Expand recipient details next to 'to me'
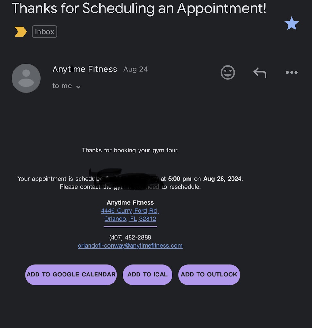The height and width of the screenshot is (328, 312). 78,86
